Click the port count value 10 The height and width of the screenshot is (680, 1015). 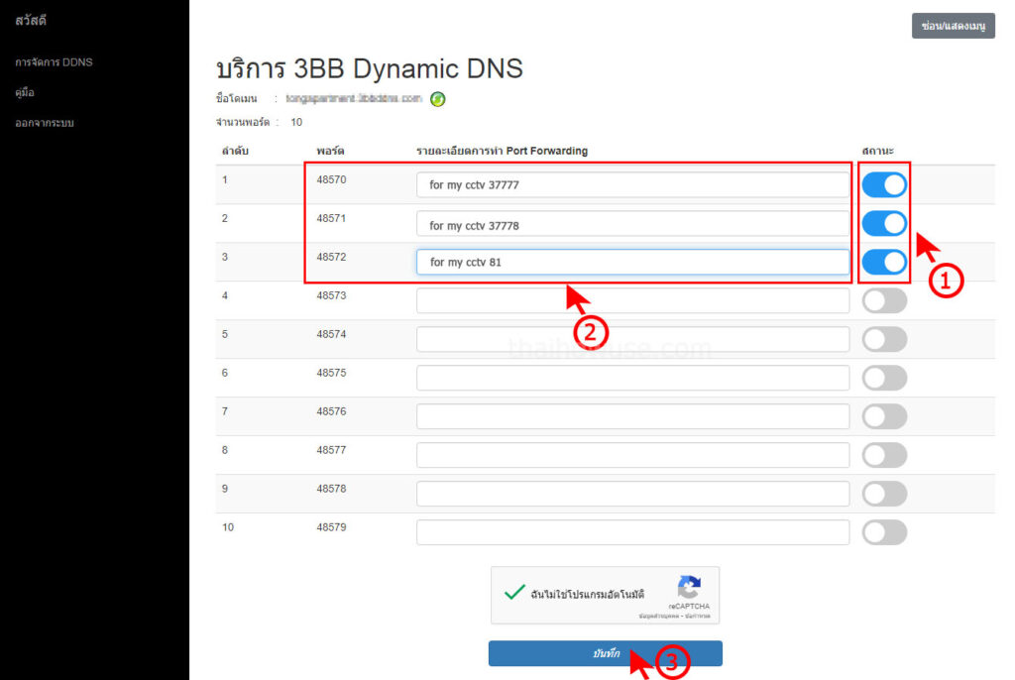click(296, 122)
